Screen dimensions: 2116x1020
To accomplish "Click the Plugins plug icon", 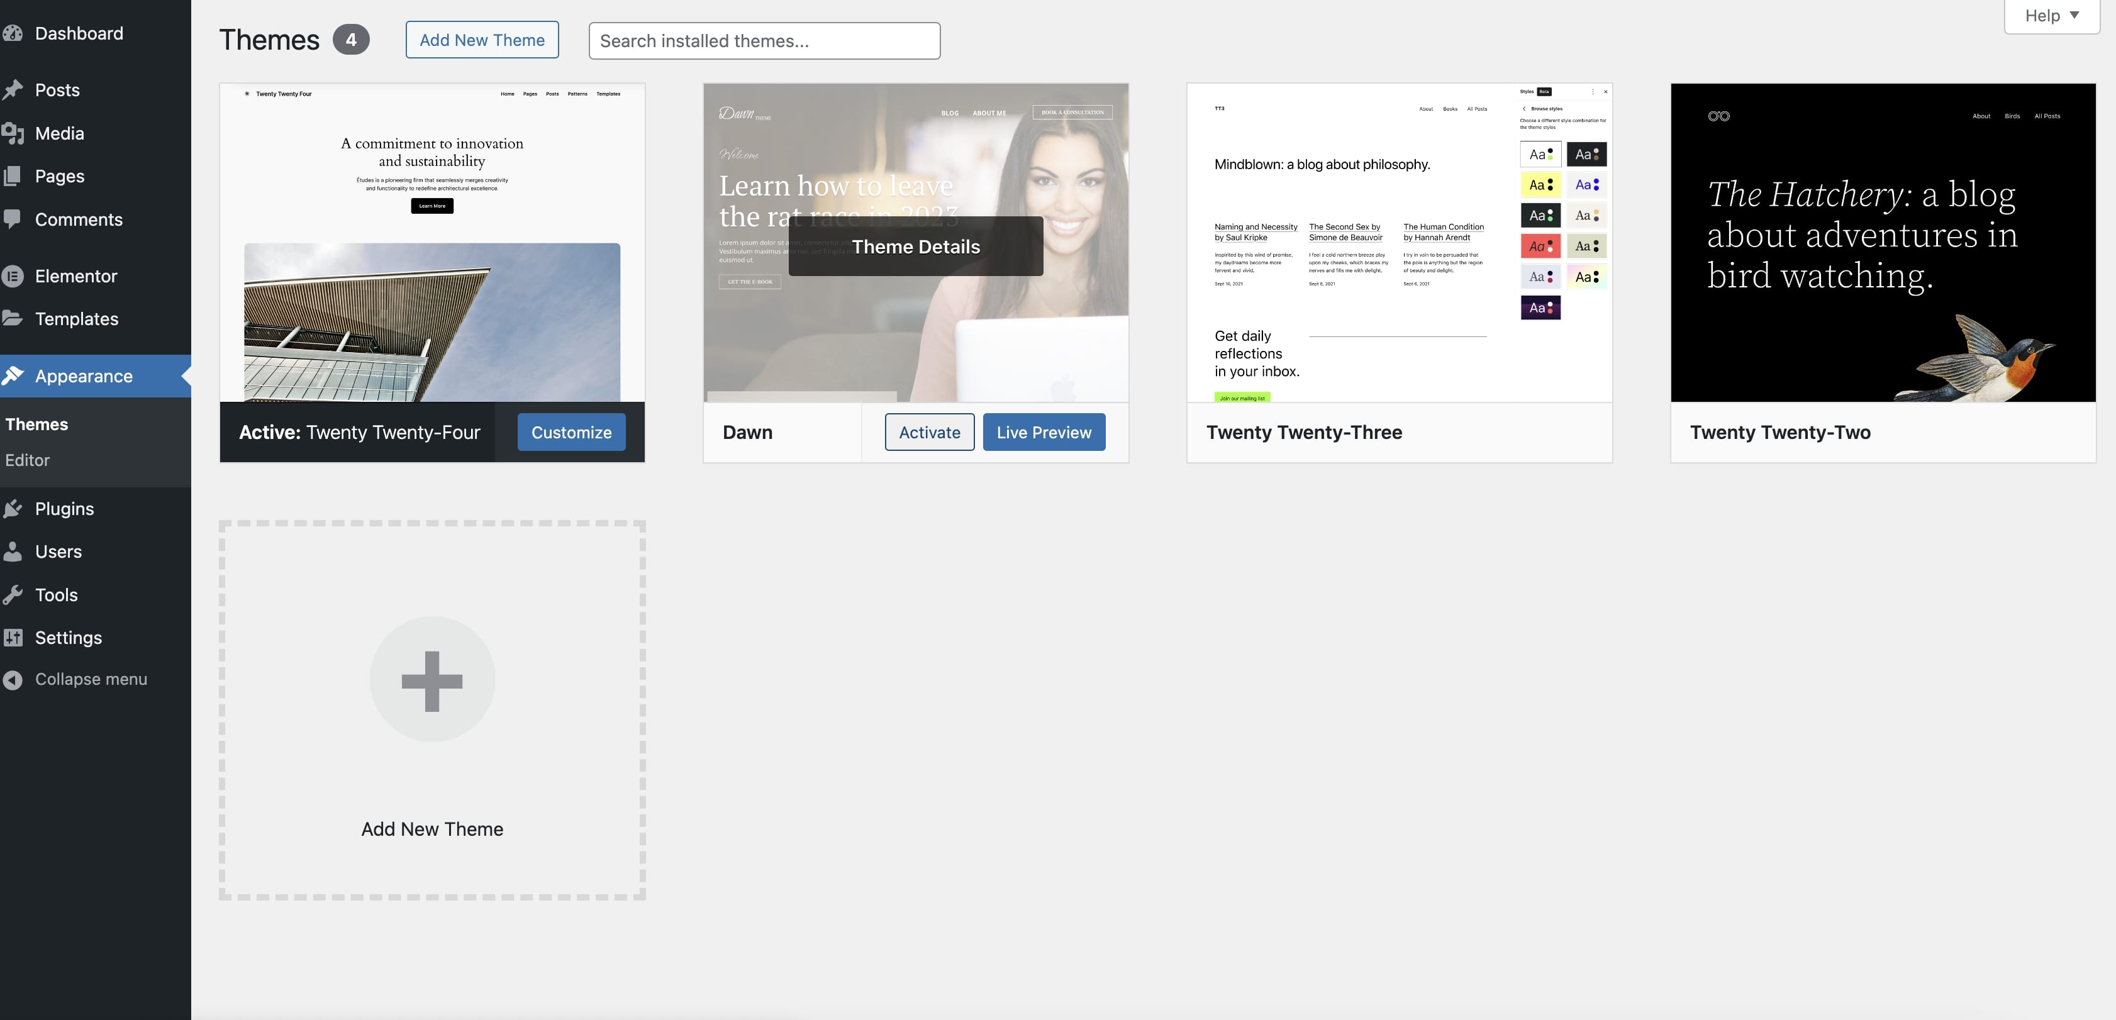I will (13, 509).
